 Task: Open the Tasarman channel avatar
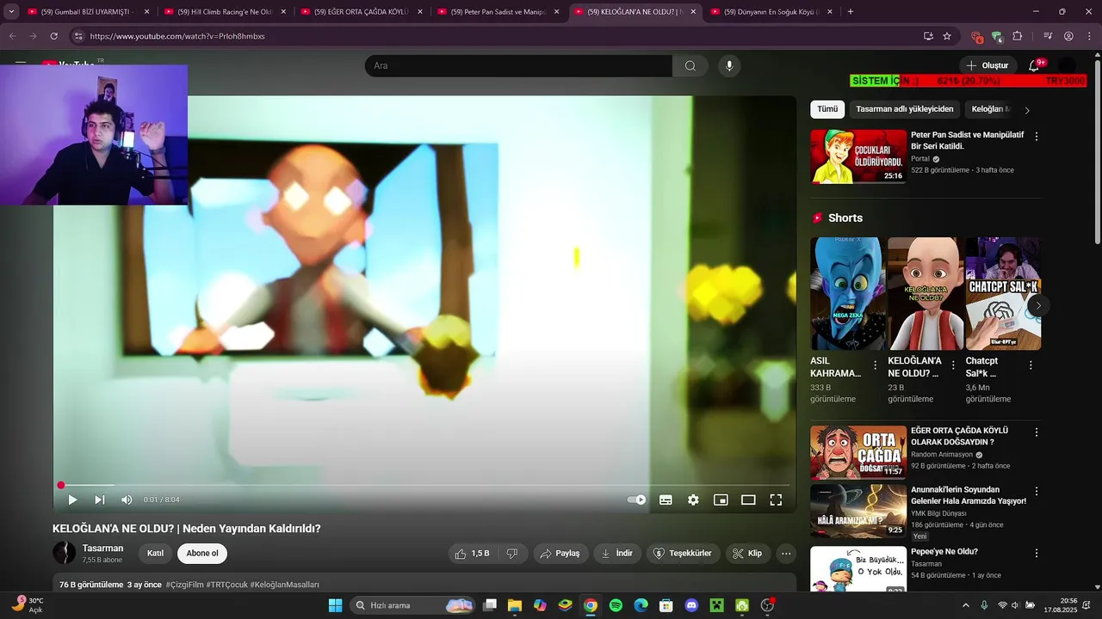click(x=64, y=553)
